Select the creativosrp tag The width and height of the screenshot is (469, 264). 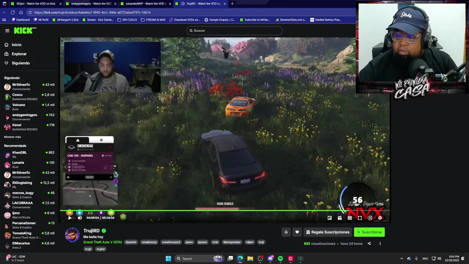click(x=149, y=242)
